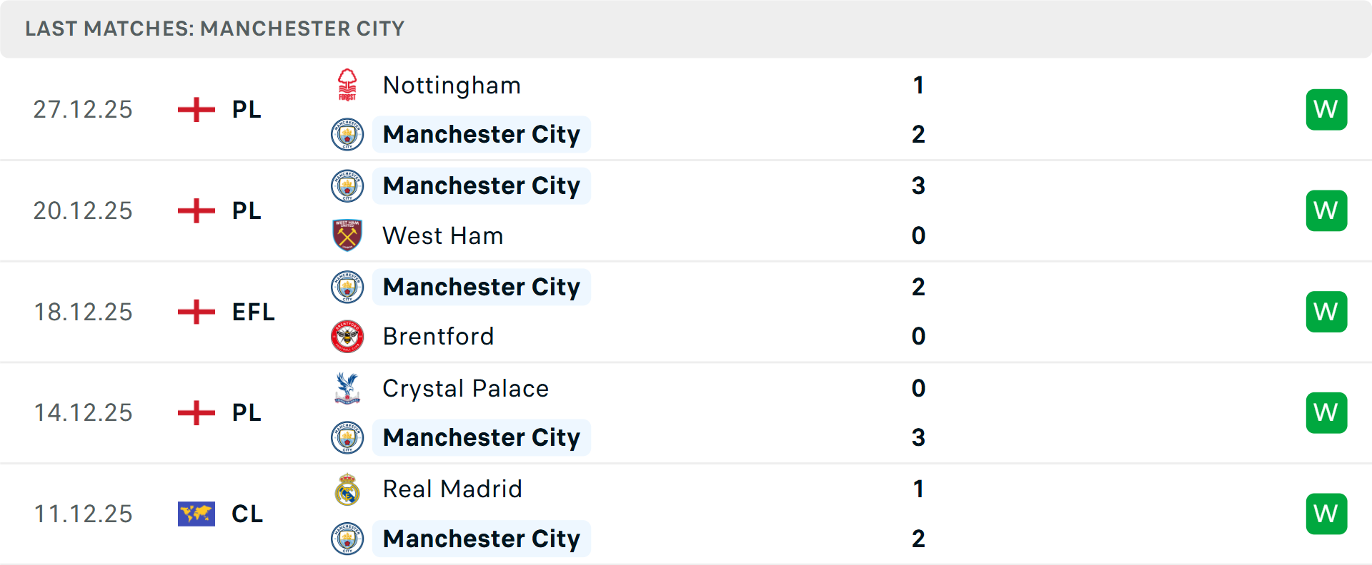Click the Crystal Palace eagle crest
This screenshot has height=565, width=1372.
(x=347, y=388)
